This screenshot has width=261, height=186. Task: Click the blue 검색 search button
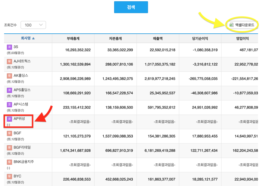pos(131,7)
